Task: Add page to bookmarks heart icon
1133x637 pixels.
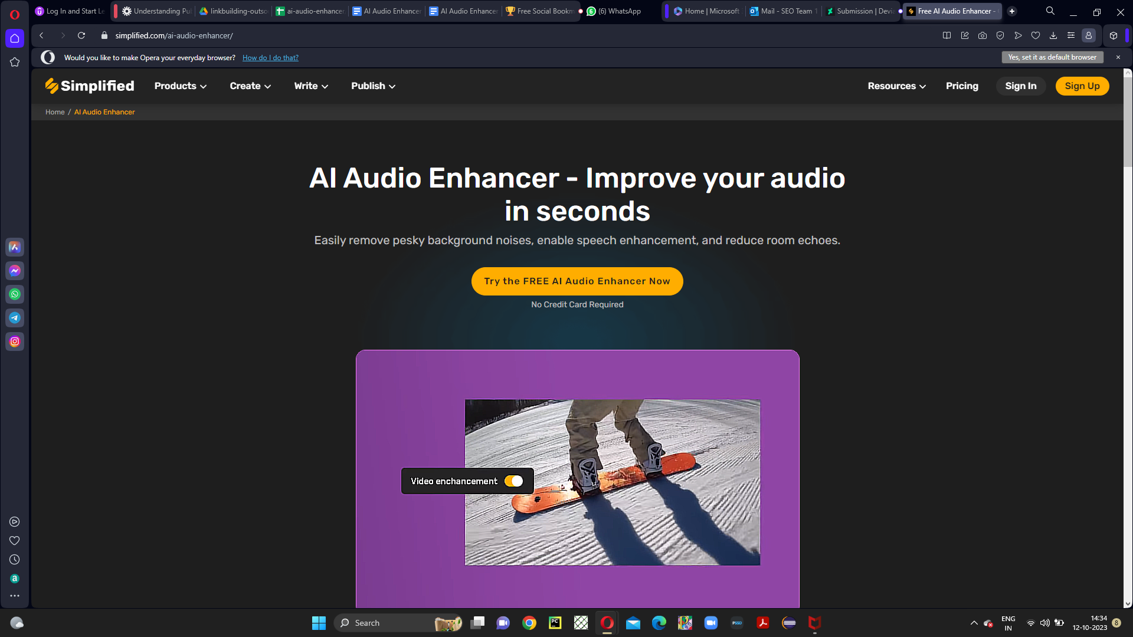Action: click(1036, 35)
